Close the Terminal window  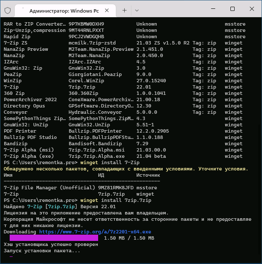(x=252, y=9)
